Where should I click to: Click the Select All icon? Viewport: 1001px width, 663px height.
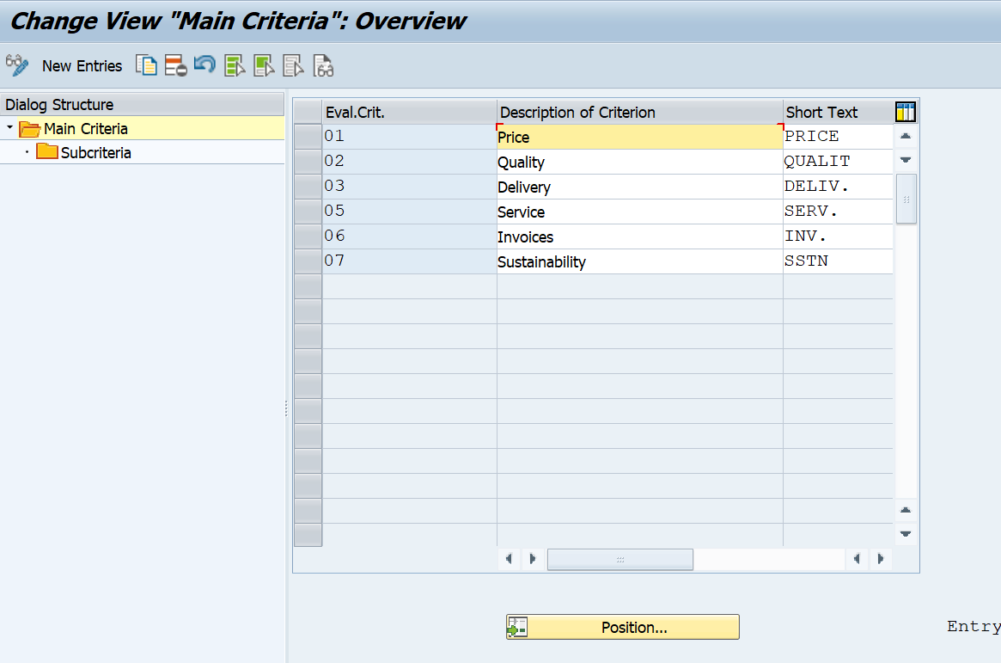pyautogui.click(x=235, y=65)
